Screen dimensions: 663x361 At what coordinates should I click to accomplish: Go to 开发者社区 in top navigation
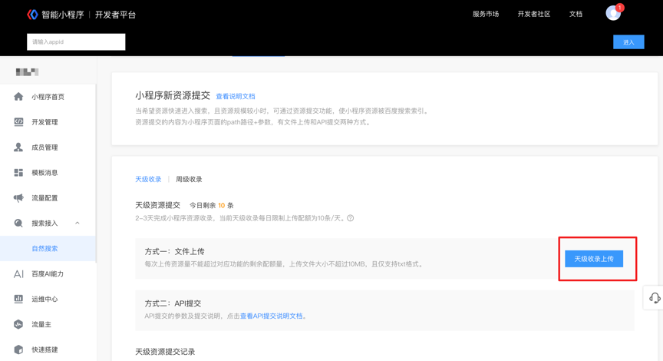[534, 14]
